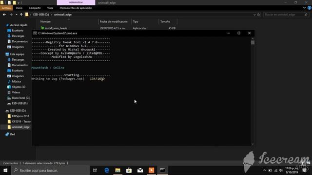Open Imágenes under Acceso rápido
Screen dimensions: 312x175
coord(18,47)
